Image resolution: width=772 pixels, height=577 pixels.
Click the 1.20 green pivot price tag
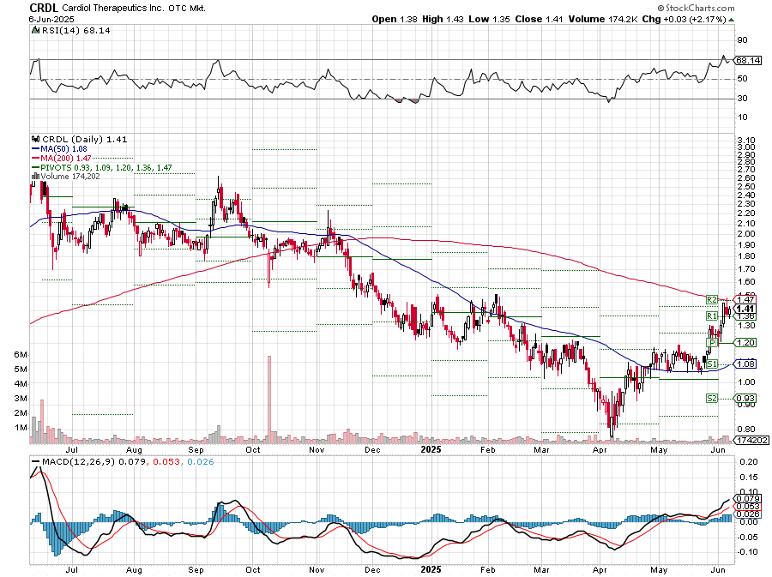pyautogui.click(x=746, y=342)
